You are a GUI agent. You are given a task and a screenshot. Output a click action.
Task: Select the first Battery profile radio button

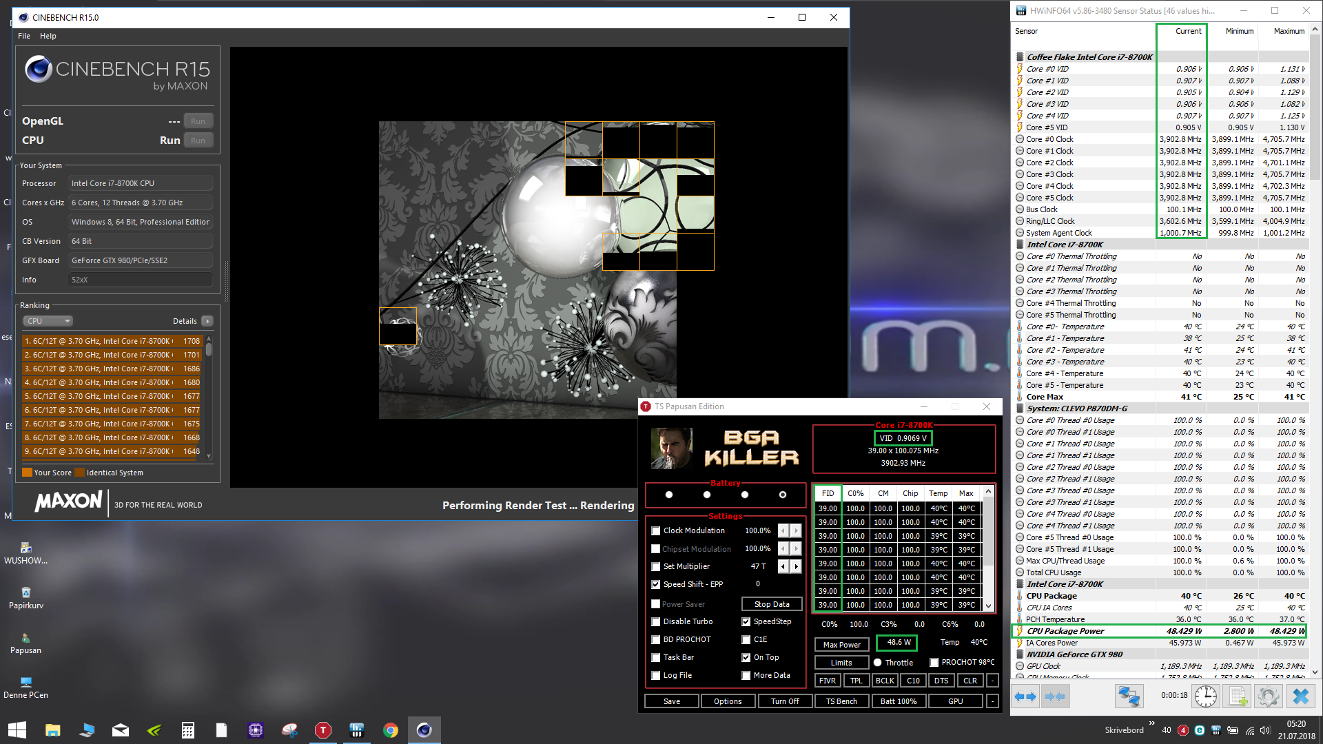pos(669,495)
